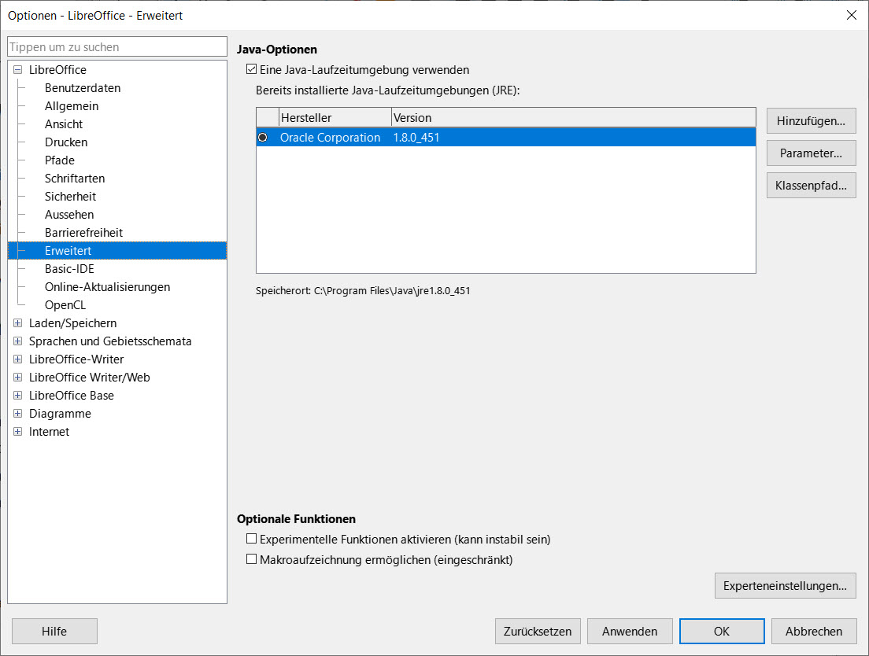Open the Basic-IDE options page
This screenshot has width=869, height=656.
[x=69, y=268]
